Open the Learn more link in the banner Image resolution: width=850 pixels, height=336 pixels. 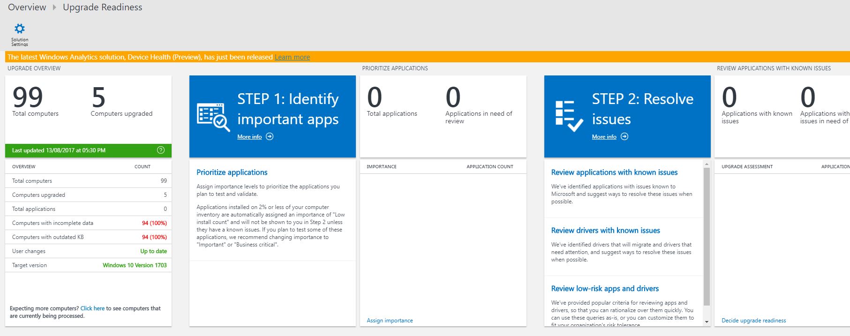293,57
